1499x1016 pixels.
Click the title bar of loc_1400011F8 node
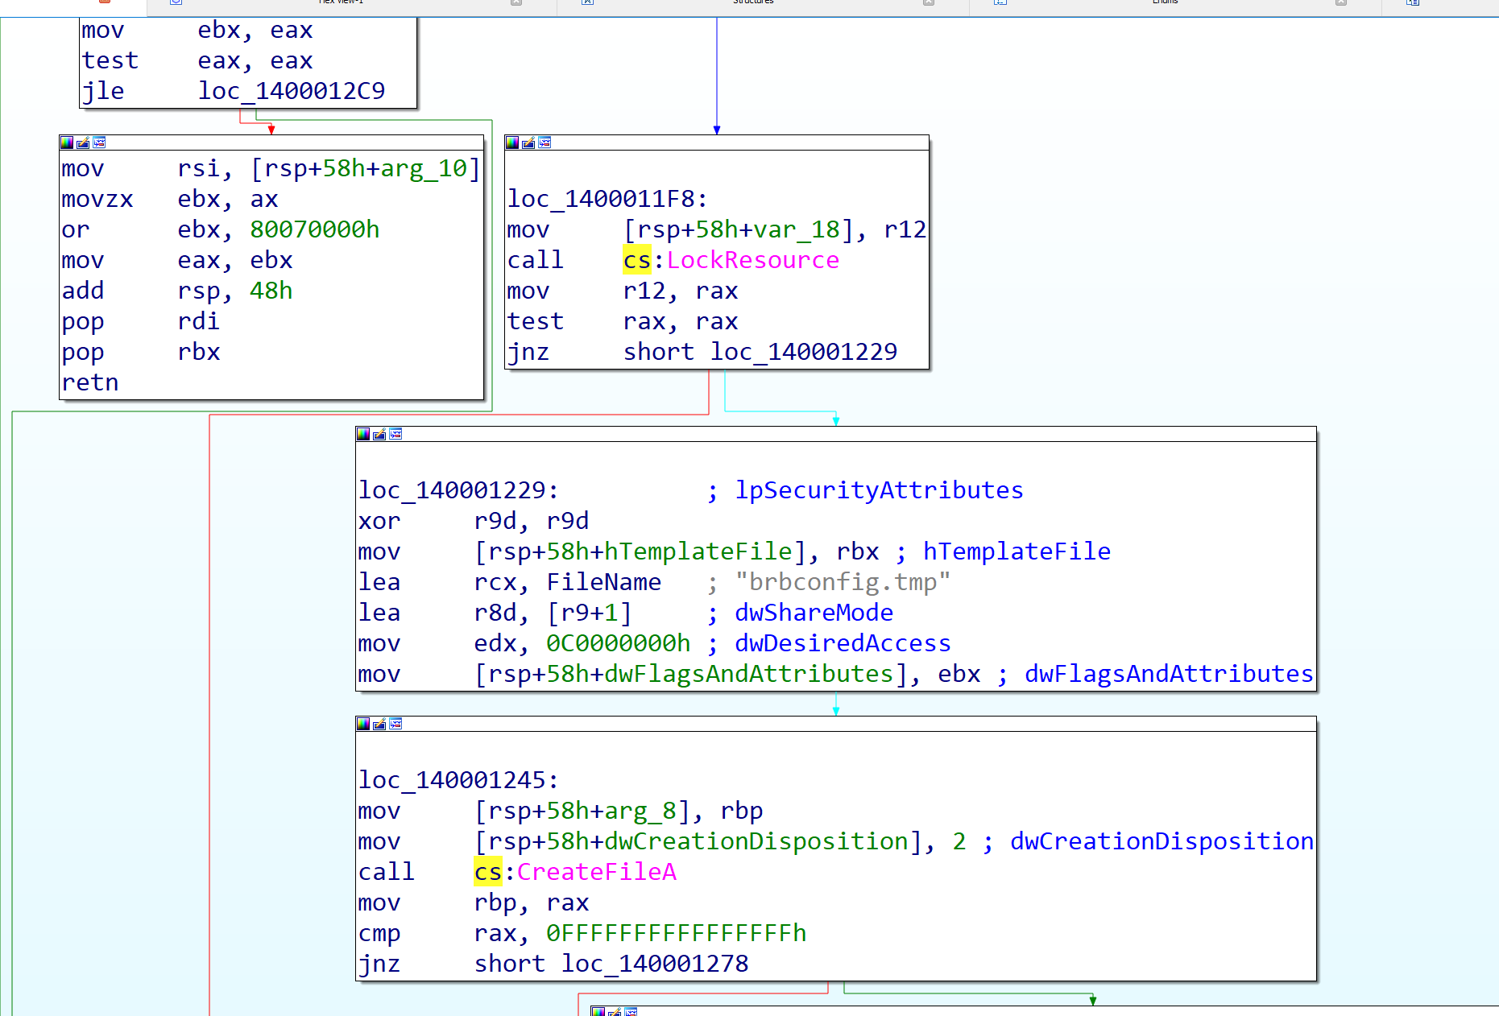pyautogui.click(x=717, y=142)
